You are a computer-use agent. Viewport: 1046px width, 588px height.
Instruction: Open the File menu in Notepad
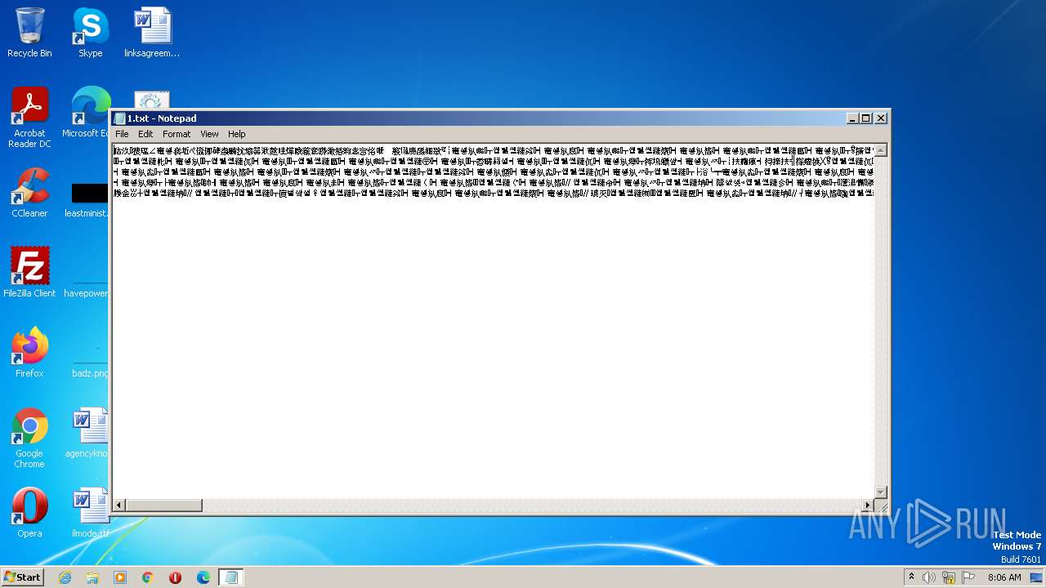[122, 134]
